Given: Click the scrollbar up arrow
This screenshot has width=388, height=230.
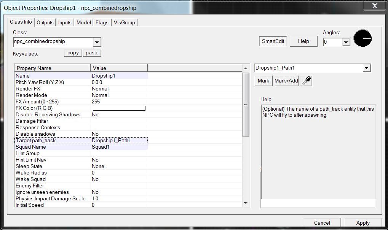Looking at the screenshot, I should 246,68.
